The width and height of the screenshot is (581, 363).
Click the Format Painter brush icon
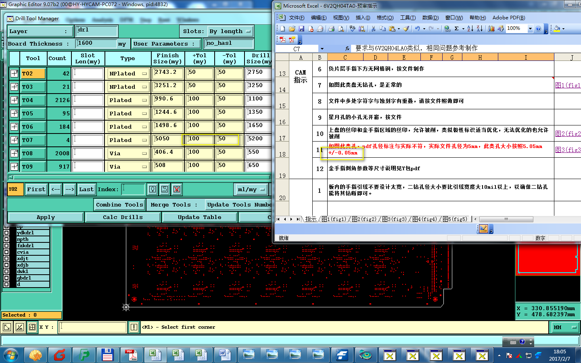click(406, 29)
